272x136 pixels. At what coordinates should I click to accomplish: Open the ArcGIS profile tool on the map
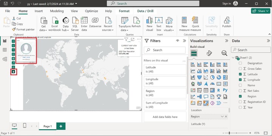[14, 71]
